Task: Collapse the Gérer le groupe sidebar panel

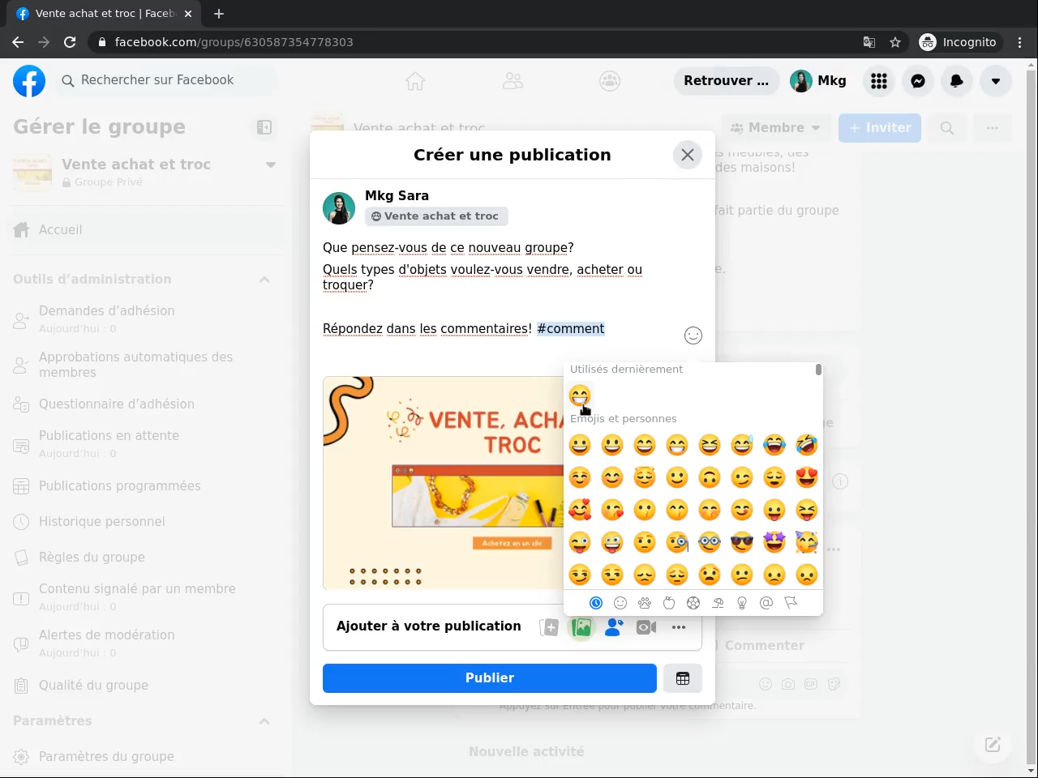Action: point(264,127)
